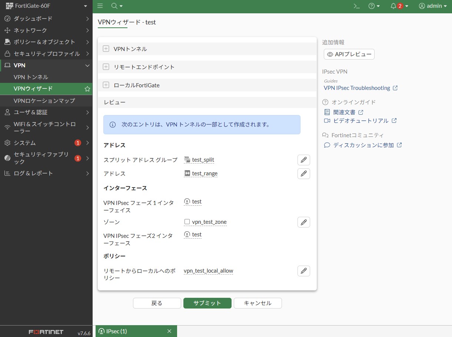452x337 pixels.
Task: Close the IPsec (1) bottom tab
Action: [169, 331]
